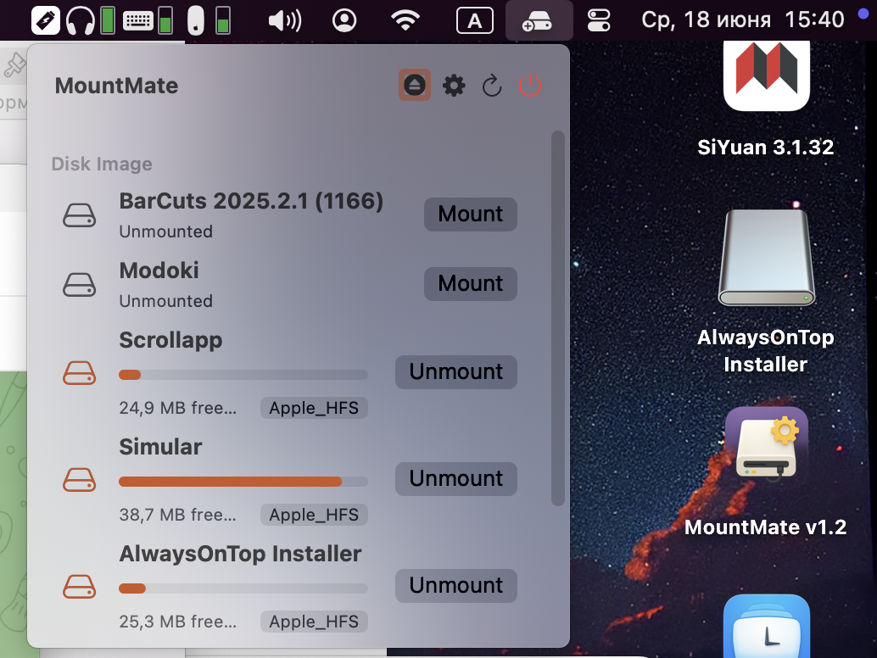Open MountMate settings gear

click(454, 86)
